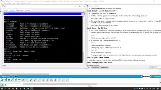Select the End Devices category icon
This screenshot has width=161, height=90.
6,80
